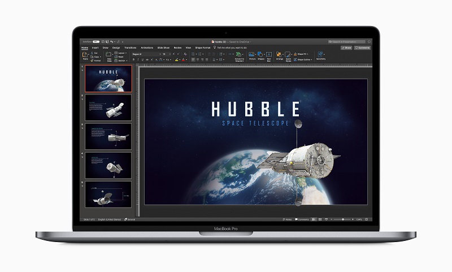Click Convert to SmartArt icon
The width and height of the screenshot is (452, 272).
[238, 54]
